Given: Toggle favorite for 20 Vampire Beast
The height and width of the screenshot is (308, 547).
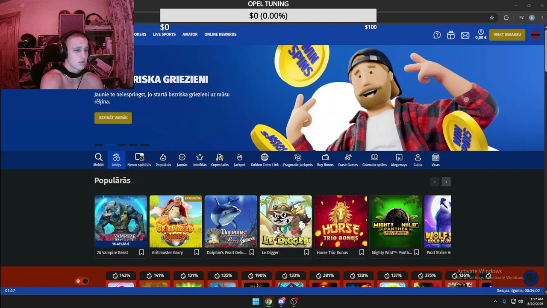Looking at the screenshot, I should point(141,252).
